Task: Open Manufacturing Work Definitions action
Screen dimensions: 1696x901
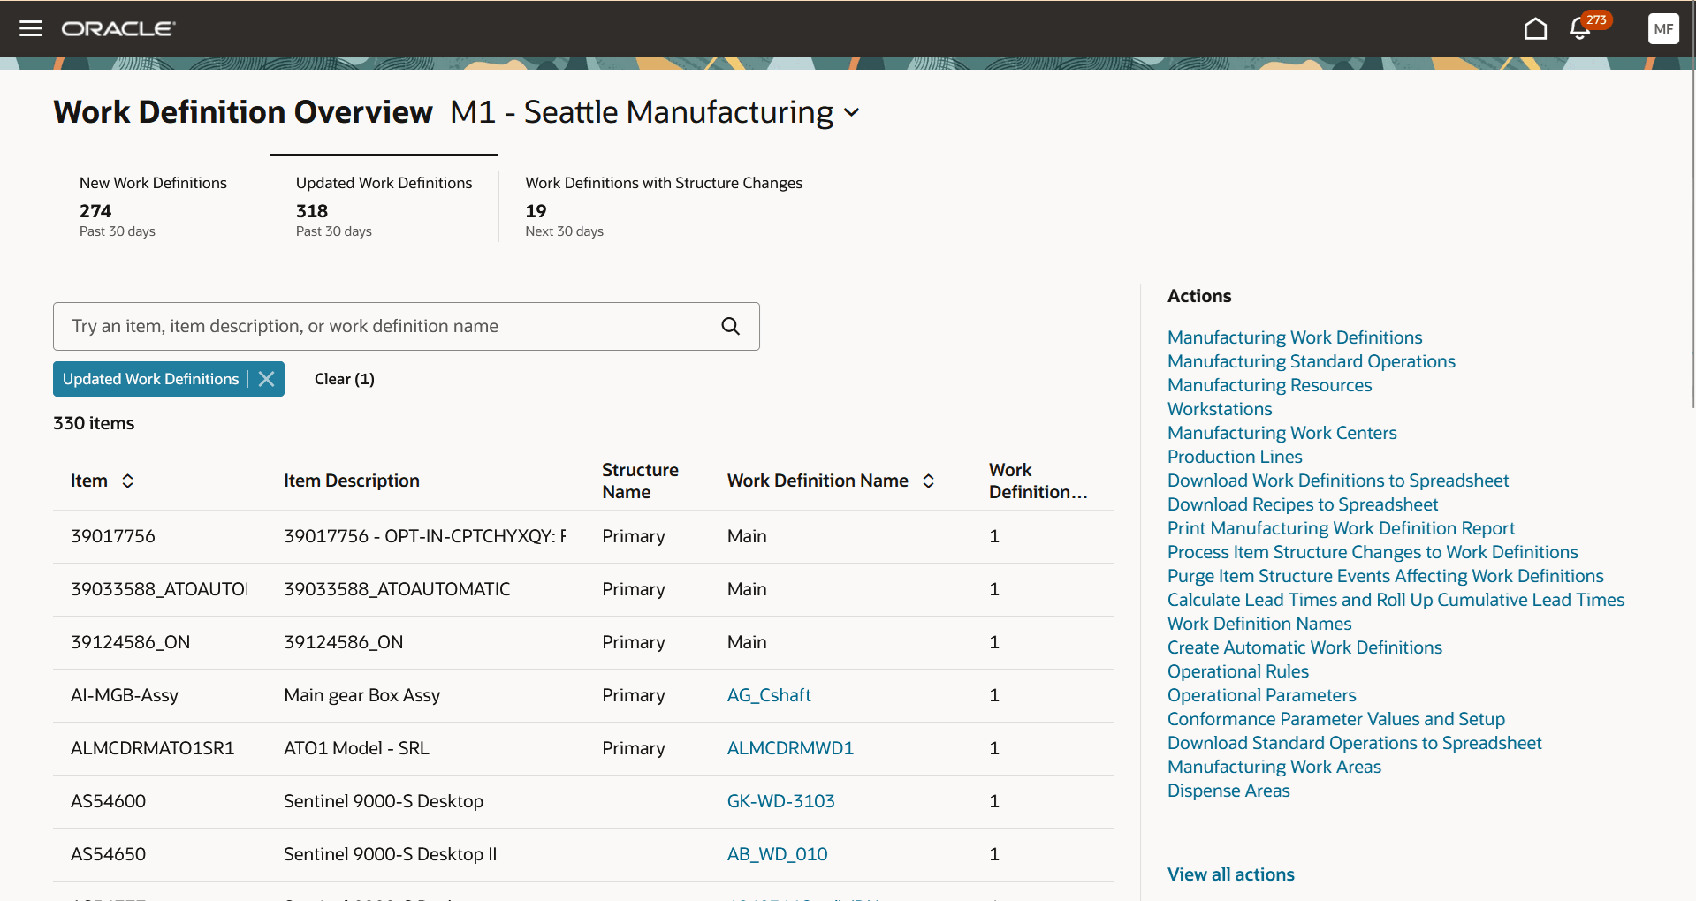Action: 1295,337
